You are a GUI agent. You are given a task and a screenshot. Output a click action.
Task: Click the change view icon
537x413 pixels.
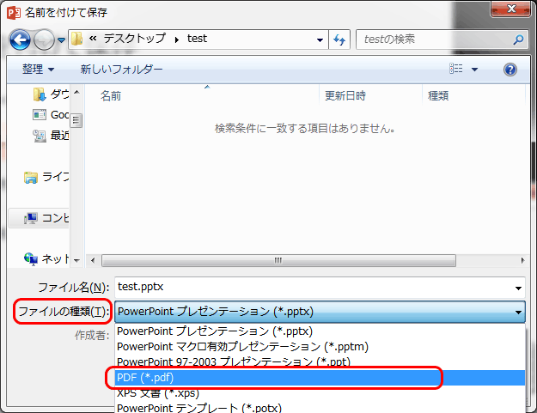(456, 69)
